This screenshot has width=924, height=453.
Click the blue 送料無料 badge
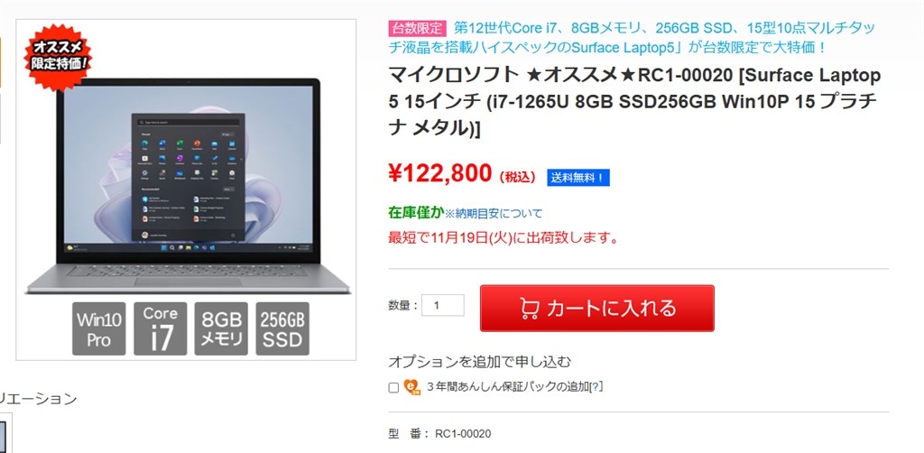578,177
